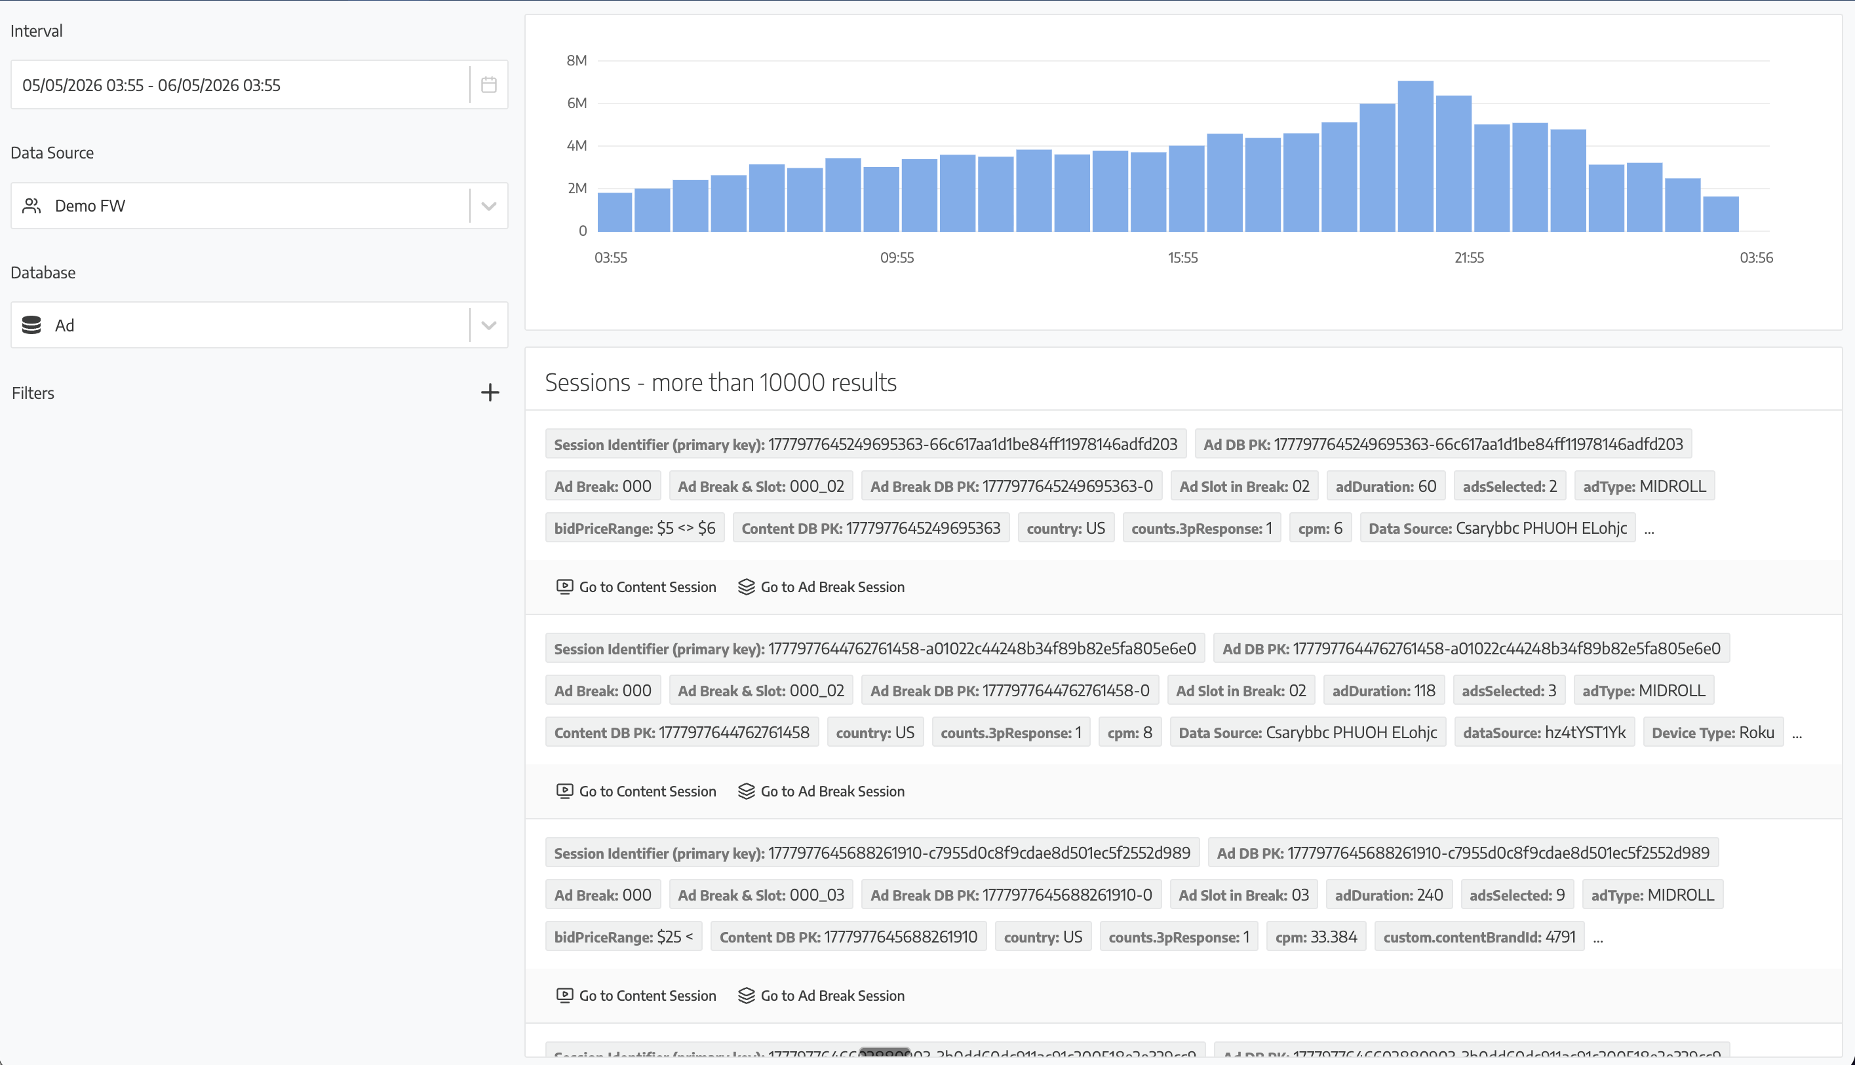Click the 'dataSource: hz4tYST1Yk' tag
Viewport: 1855px width, 1065px height.
[1544, 732]
